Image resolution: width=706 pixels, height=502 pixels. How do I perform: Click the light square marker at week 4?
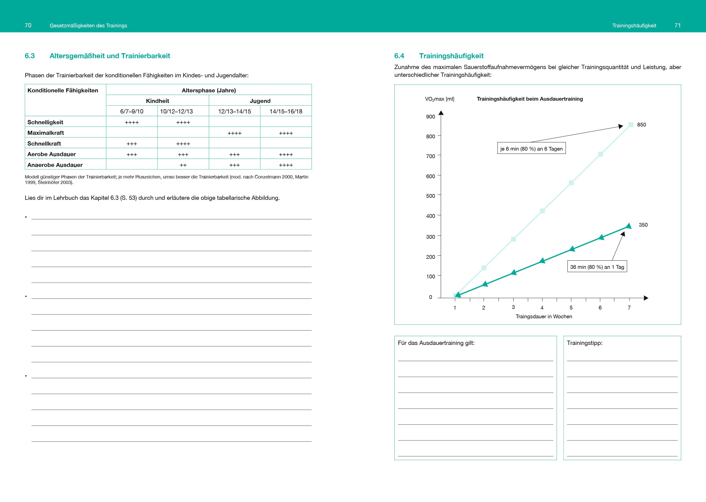coord(542,211)
